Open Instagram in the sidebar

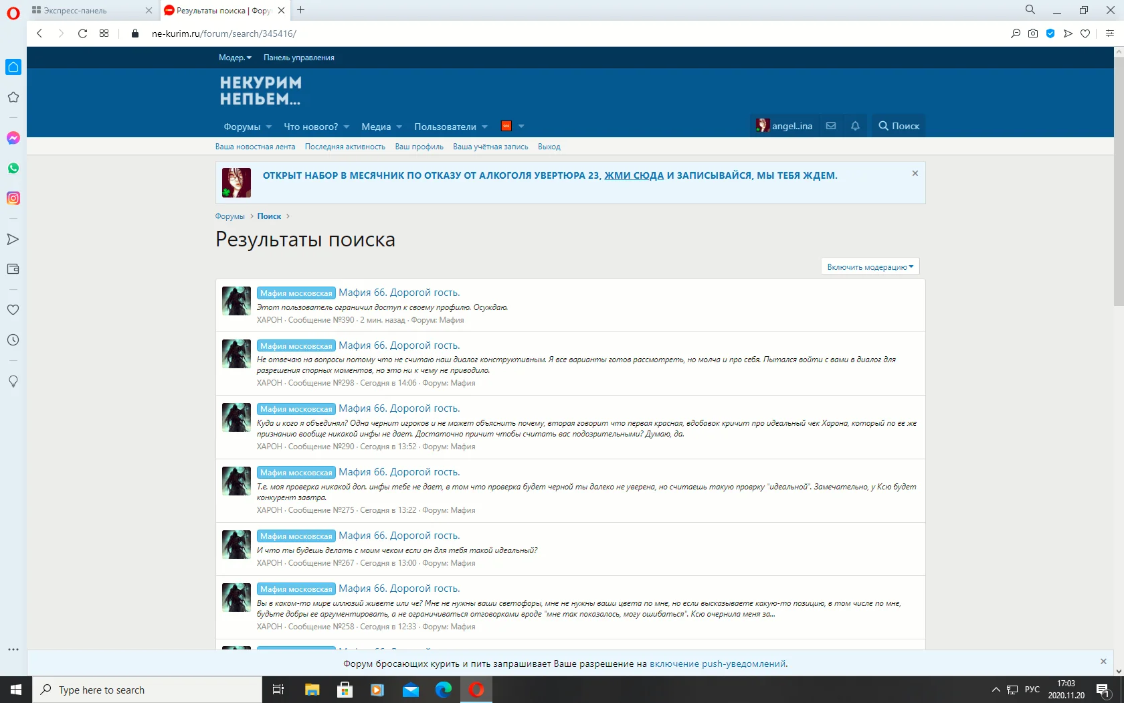pyautogui.click(x=13, y=198)
